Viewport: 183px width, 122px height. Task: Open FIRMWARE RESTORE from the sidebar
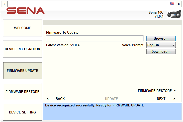pos(22,91)
